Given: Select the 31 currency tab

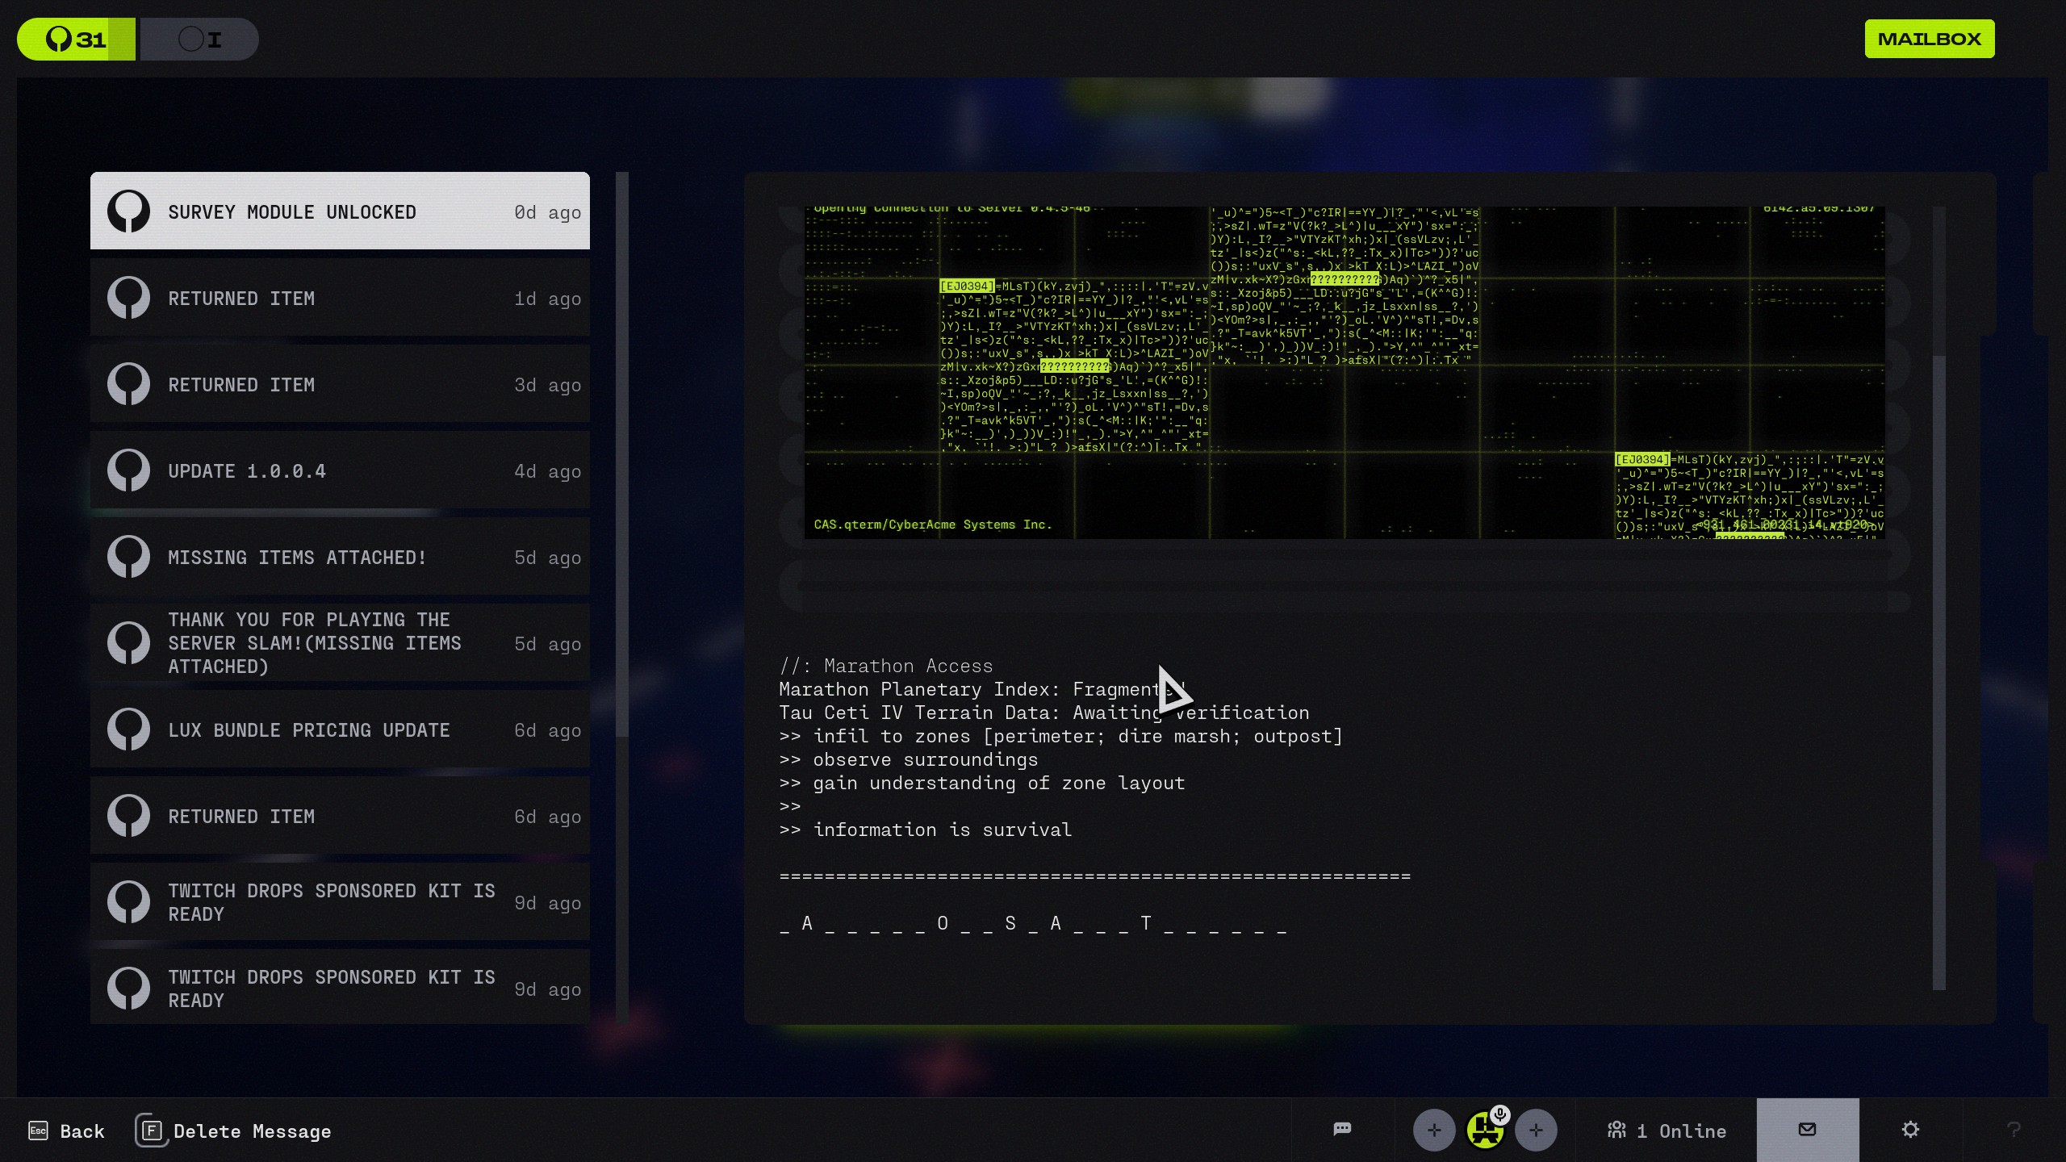Looking at the screenshot, I should coord(77,39).
